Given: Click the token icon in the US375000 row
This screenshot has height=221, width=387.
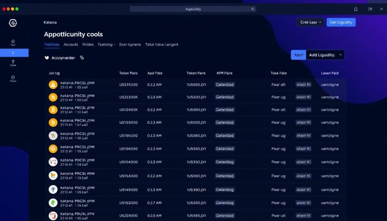Looking at the screenshot, I should pyautogui.click(x=53, y=85).
